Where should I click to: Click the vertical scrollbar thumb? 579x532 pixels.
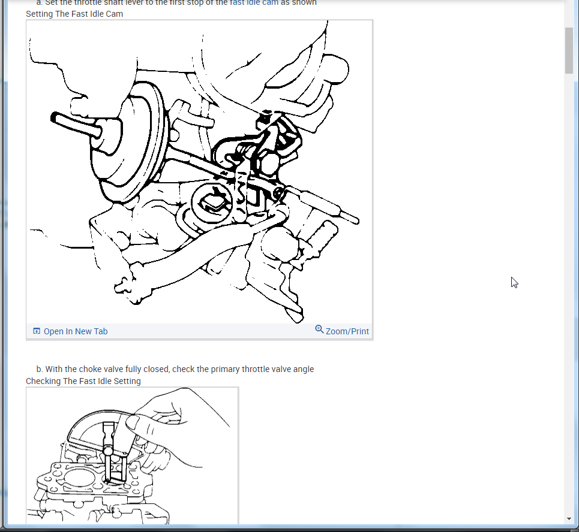[x=569, y=50]
